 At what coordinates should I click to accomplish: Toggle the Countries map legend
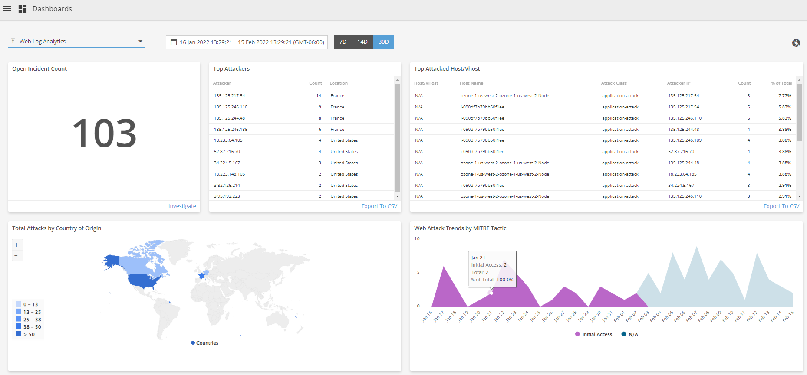(x=204, y=343)
